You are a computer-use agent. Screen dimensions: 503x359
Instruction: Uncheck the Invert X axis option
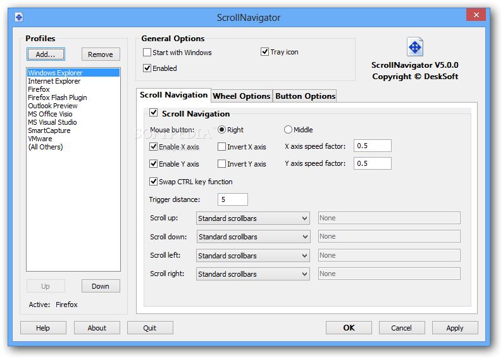tap(222, 147)
